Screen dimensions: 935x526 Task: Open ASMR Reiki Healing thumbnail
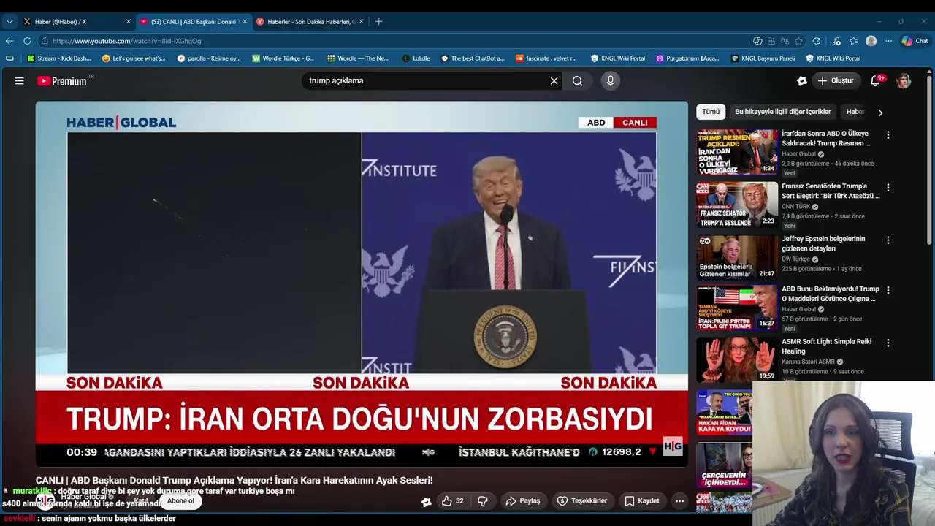click(x=736, y=359)
